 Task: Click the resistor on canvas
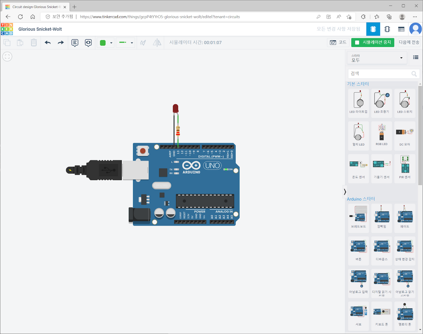178,131
